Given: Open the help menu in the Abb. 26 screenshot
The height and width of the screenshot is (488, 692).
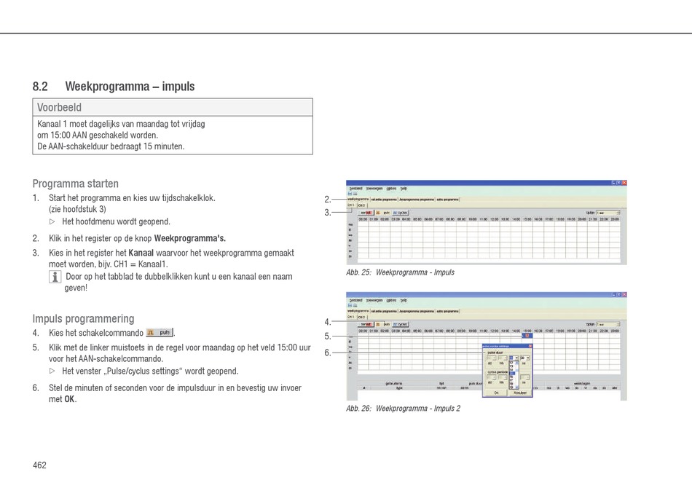Looking at the screenshot, I should click(x=404, y=300).
